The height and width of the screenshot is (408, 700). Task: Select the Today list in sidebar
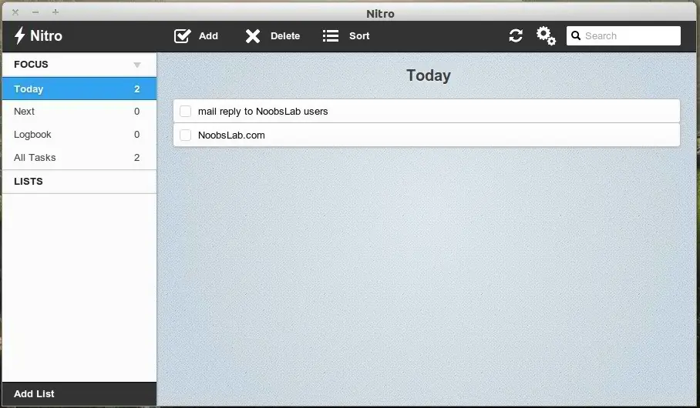[79, 89]
